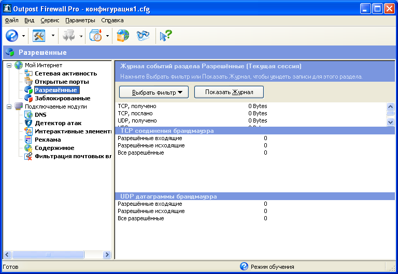
Task: Click the TCP, получено statistics row
Action: (x=192, y=106)
